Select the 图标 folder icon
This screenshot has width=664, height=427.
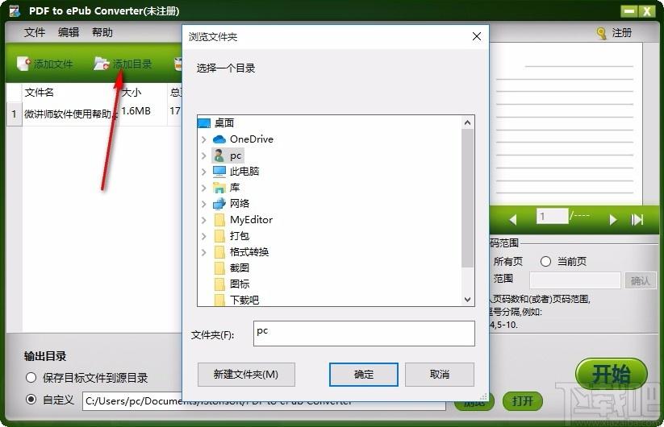(219, 284)
